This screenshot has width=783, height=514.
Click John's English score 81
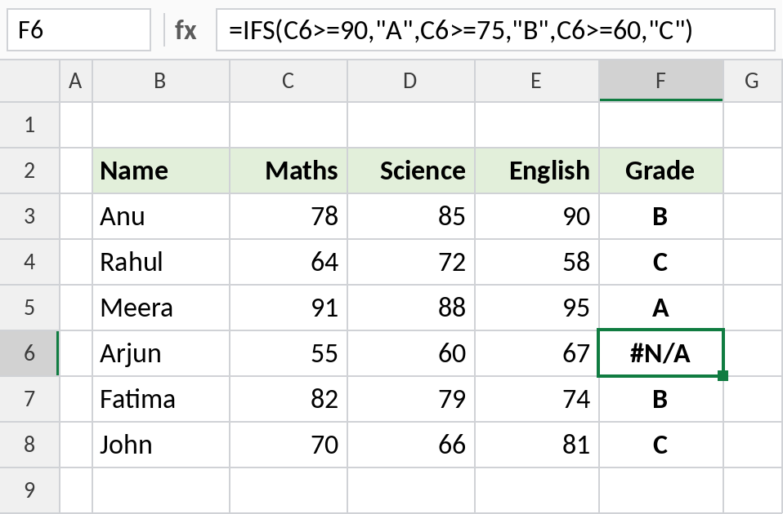pos(537,445)
